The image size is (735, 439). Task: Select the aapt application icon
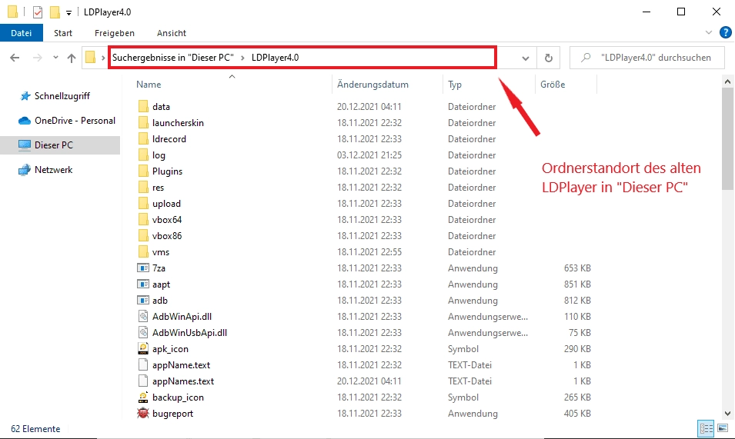click(x=143, y=284)
